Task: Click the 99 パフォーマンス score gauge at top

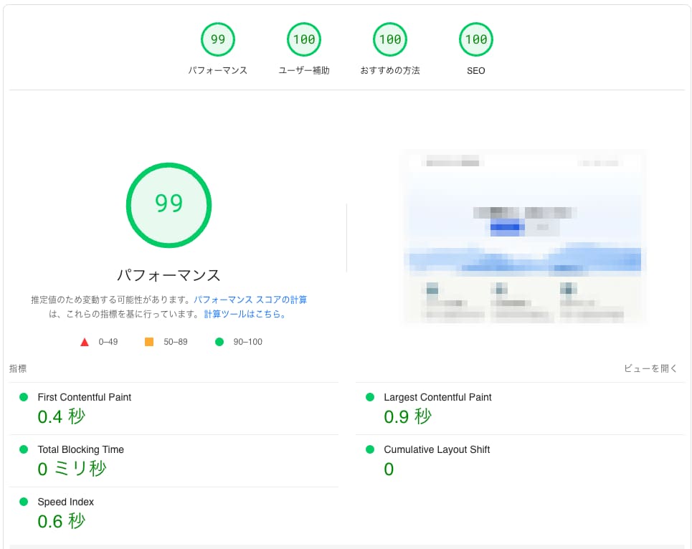Action: [x=217, y=39]
